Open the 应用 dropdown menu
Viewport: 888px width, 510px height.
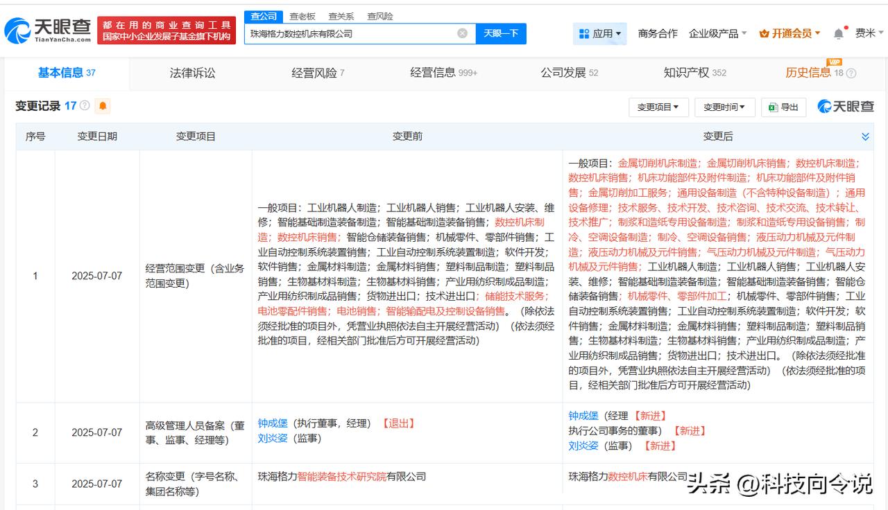600,33
